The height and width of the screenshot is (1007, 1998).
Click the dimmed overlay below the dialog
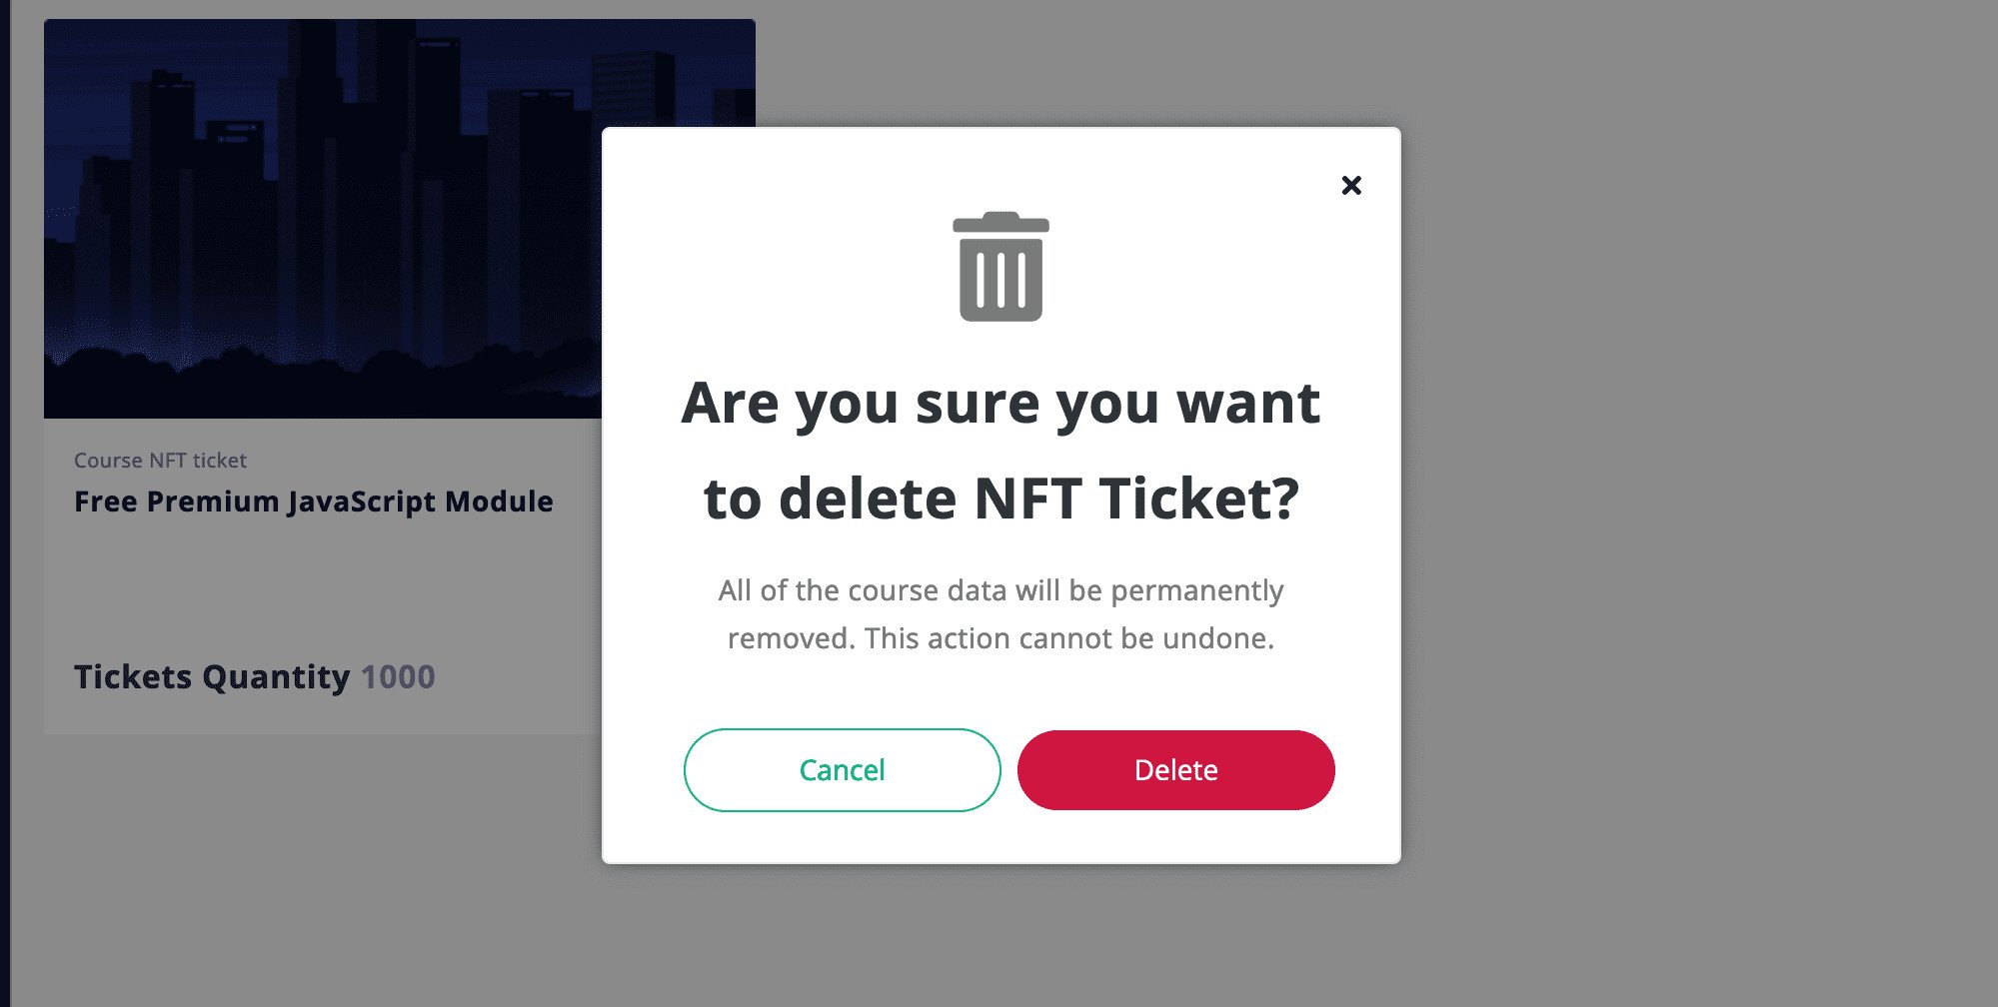point(1000,935)
